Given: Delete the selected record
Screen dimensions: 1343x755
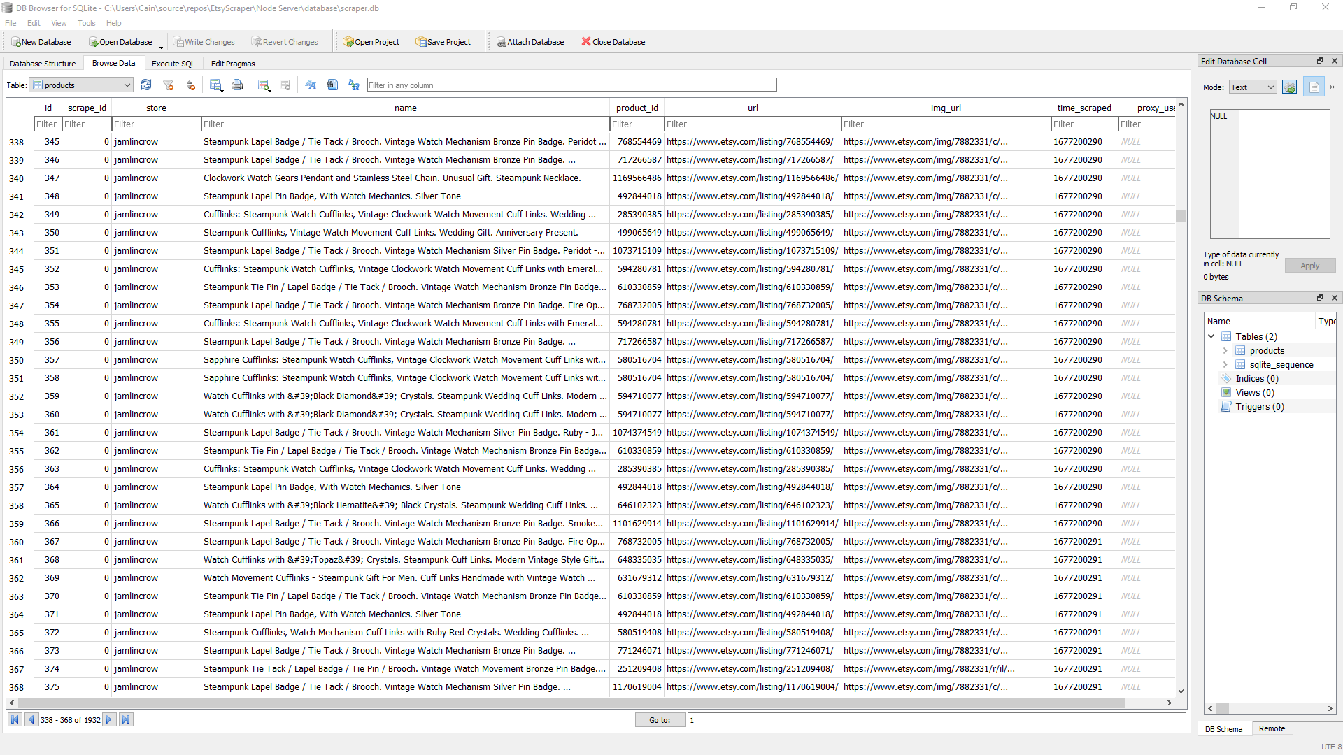Looking at the screenshot, I should (x=285, y=85).
